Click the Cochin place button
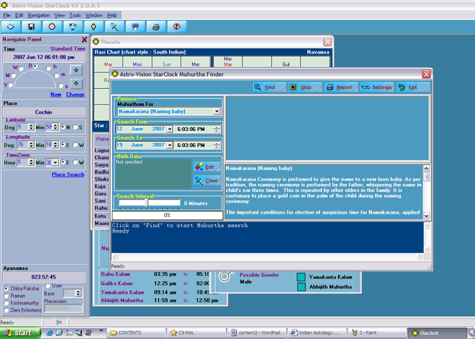Screen dimensions: 475x339 tap(44, 113)
